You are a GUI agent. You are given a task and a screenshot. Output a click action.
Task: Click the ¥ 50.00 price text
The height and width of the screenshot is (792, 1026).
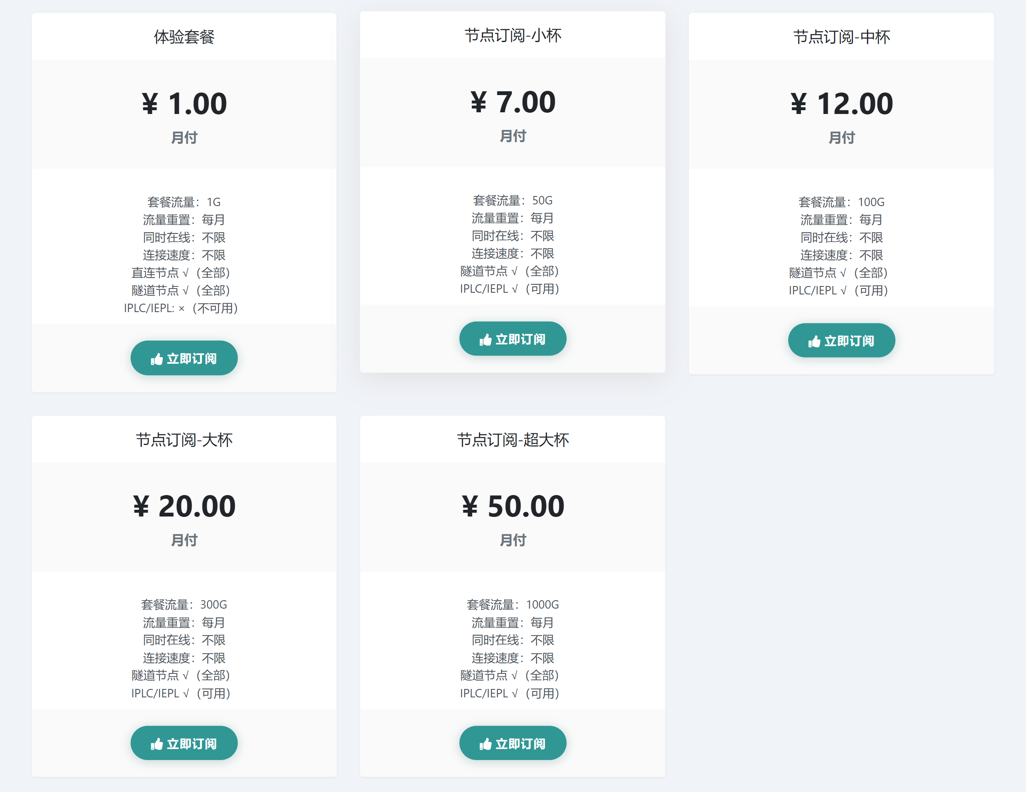(513, 506)
